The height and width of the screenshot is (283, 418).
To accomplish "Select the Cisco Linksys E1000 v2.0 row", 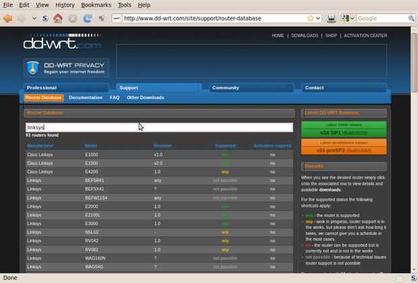I will pyautogui.click(x=159, y=163).
